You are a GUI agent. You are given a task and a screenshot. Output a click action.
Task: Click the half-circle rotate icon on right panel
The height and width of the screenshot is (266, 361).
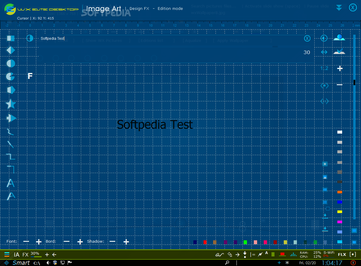point(324,38)
